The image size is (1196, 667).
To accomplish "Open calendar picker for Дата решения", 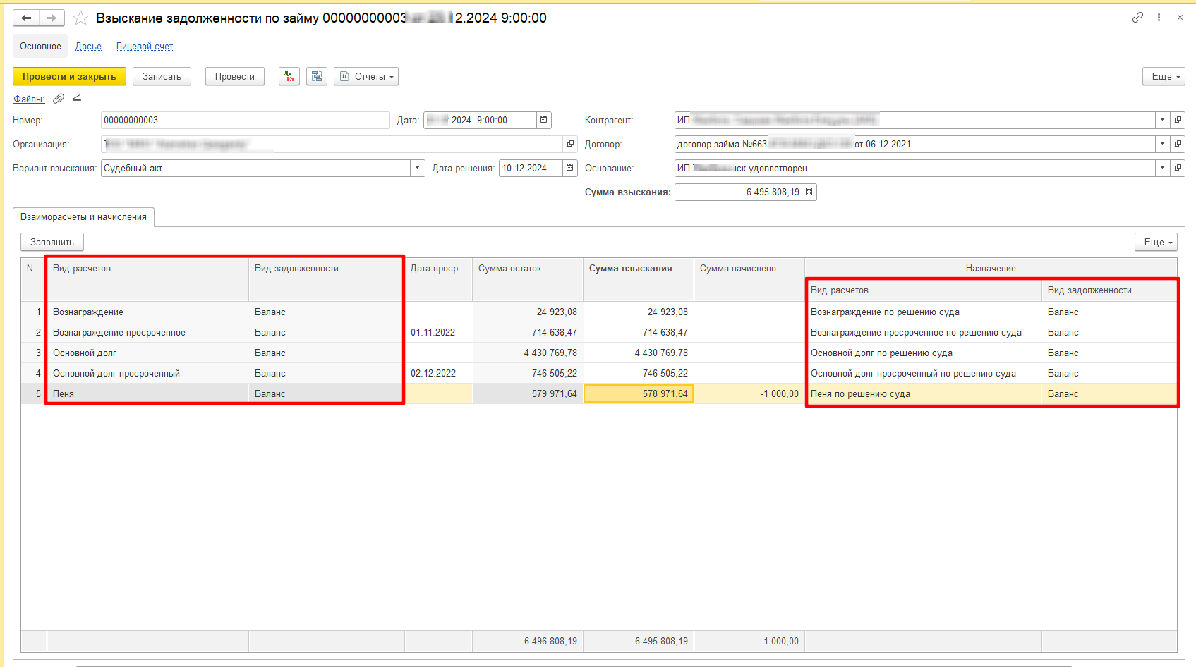I will [570, 168].
